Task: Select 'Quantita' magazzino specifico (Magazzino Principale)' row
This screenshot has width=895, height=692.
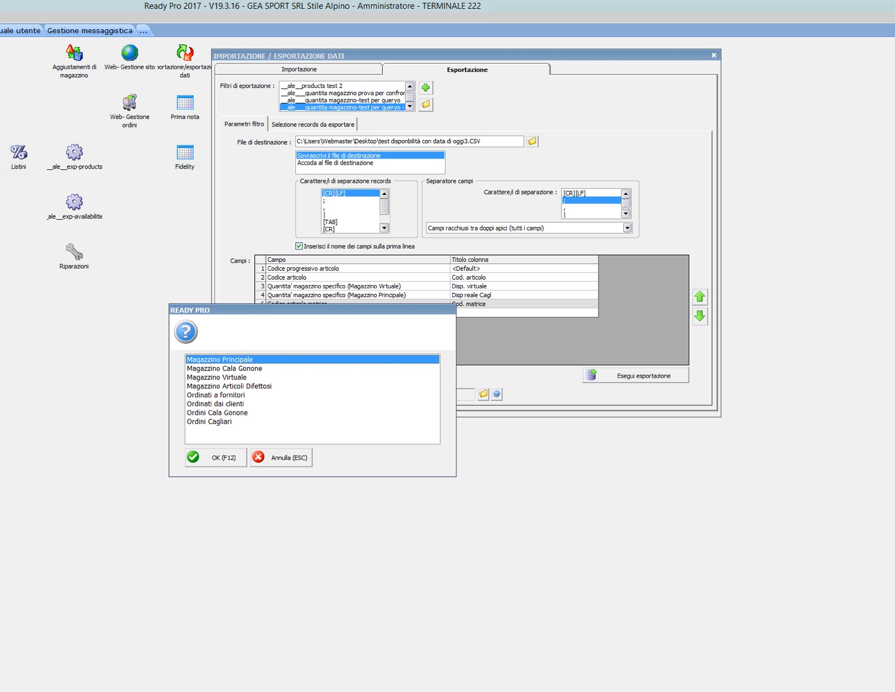Action: tap(358, 295)
